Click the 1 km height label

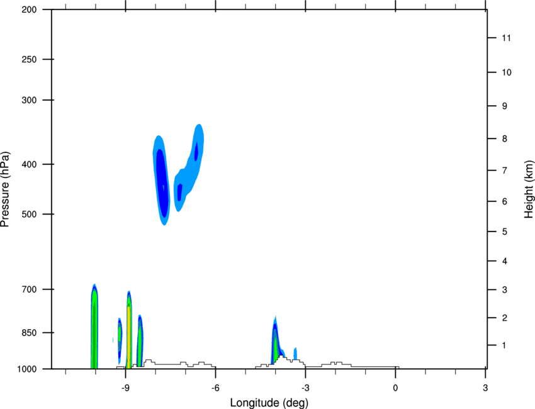[504, 345]
